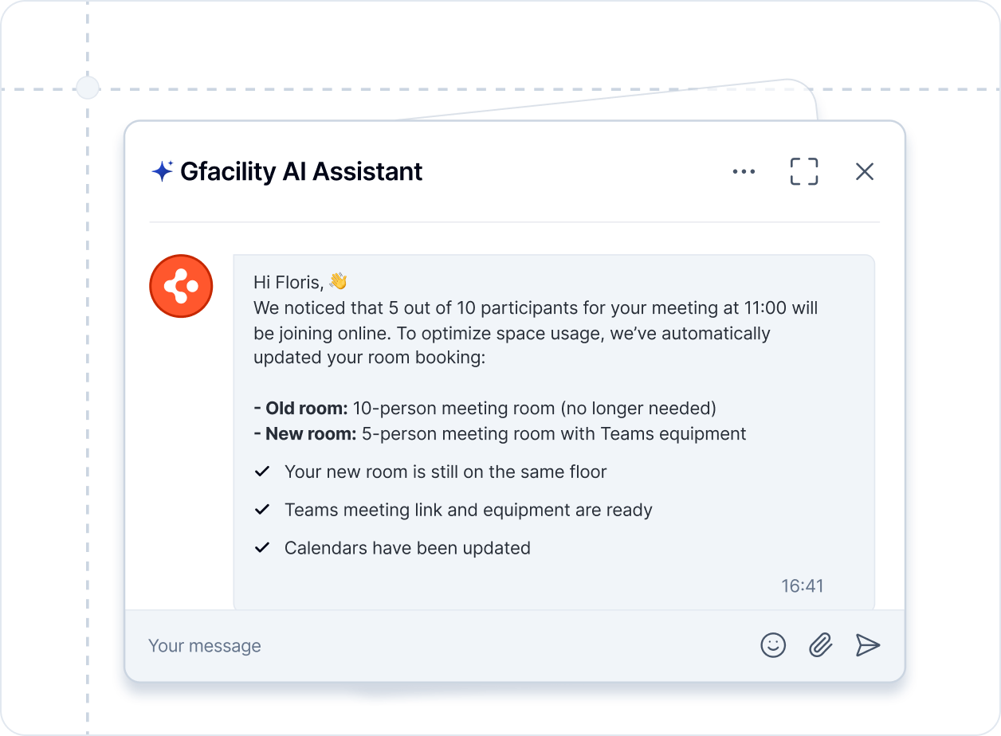1001x736 pixels.
Task: Close the AI Assistant chat window
Action: tap(865, 171)
